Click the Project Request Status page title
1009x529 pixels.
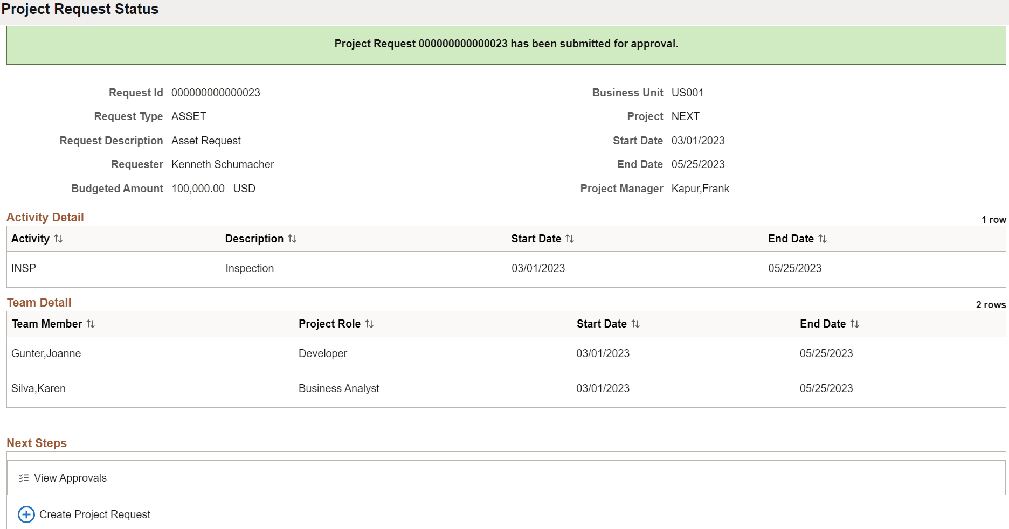(x=81, y=9)
